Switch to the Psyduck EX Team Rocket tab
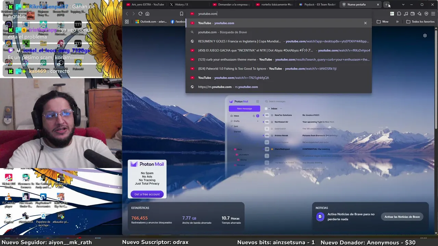The height and width of the screenshot is (246, 438). pos(317,4)
